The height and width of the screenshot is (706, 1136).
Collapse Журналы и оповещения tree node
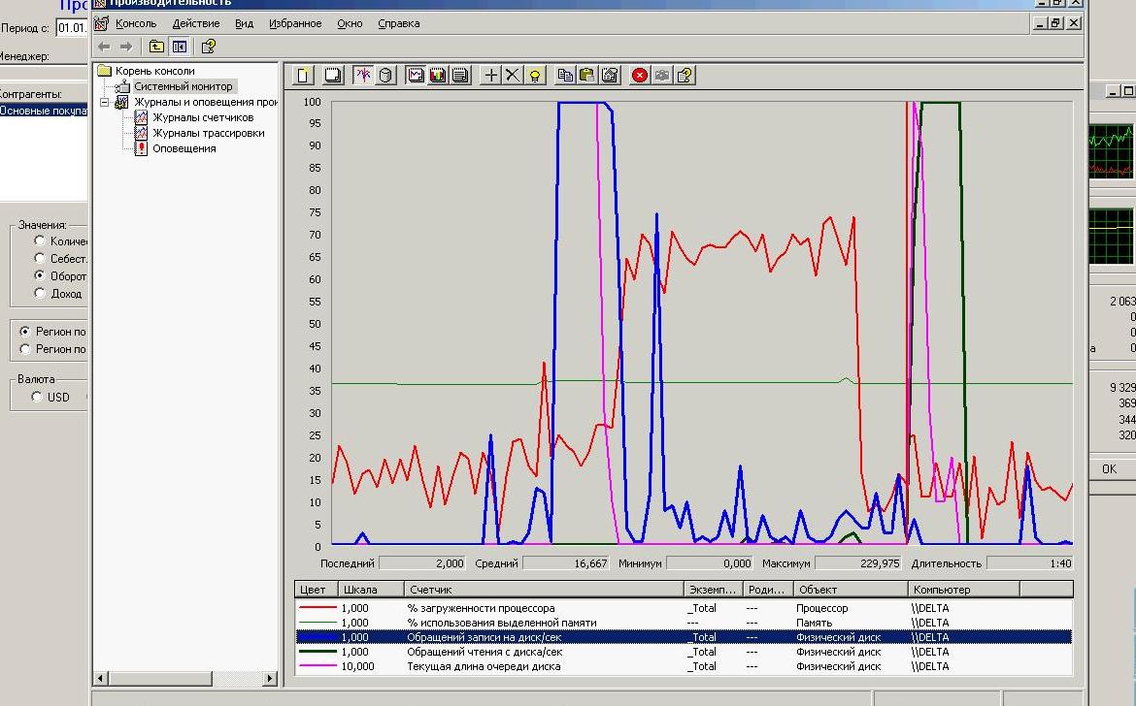[105, 102]
